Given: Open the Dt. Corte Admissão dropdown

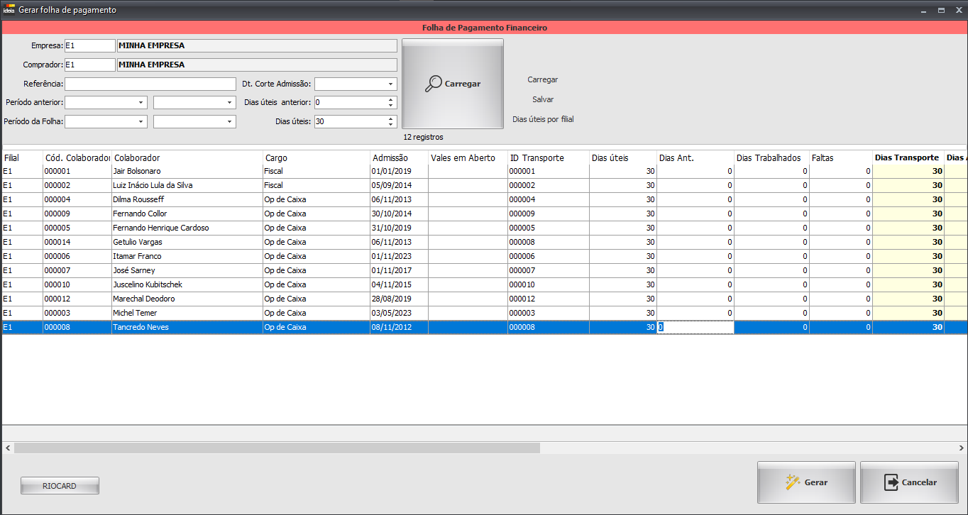Looking at the screenshot, I should tap(390, 84).
